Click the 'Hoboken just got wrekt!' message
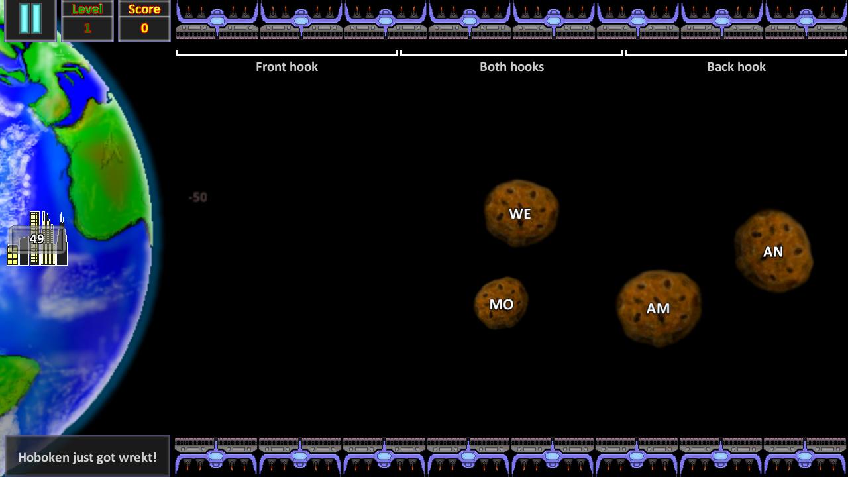 [x=87, y=457]
